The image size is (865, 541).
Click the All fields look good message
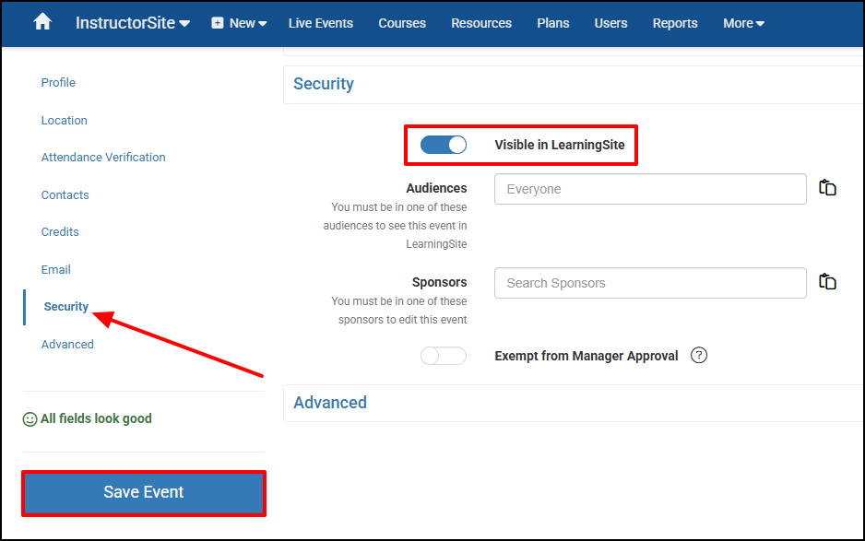click(x=96, y=418)
